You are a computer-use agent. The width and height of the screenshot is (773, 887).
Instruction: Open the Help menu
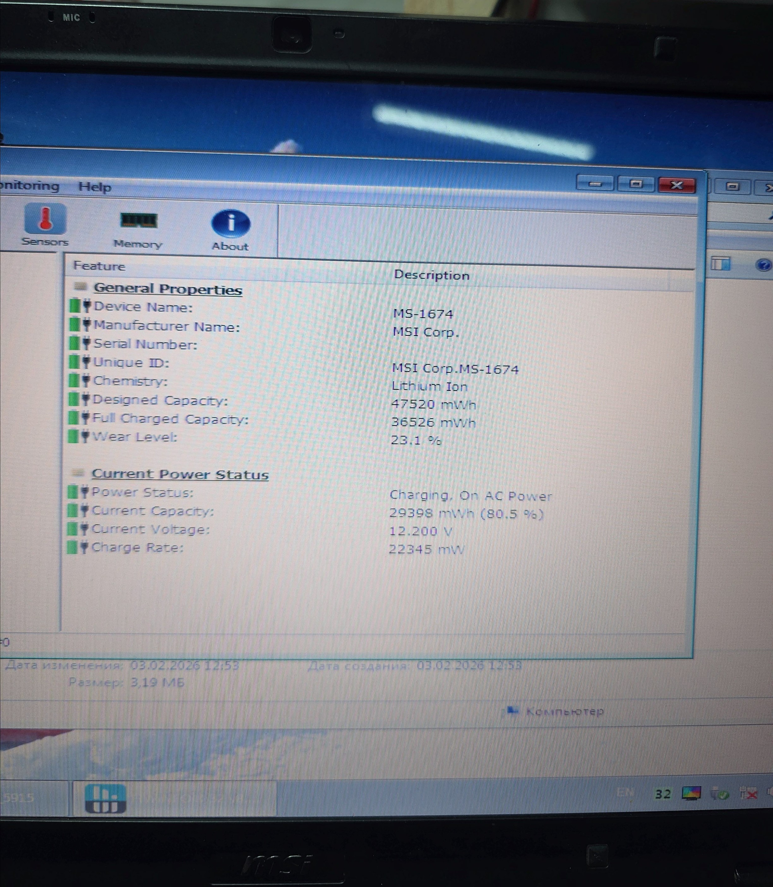[x=94, y=187]
